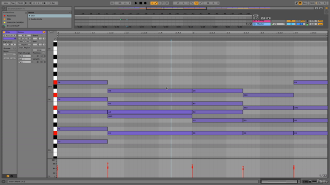Screen dimensions: 330x185
Task: Click the E4 note at clip start
Action: tap(82, 82)
